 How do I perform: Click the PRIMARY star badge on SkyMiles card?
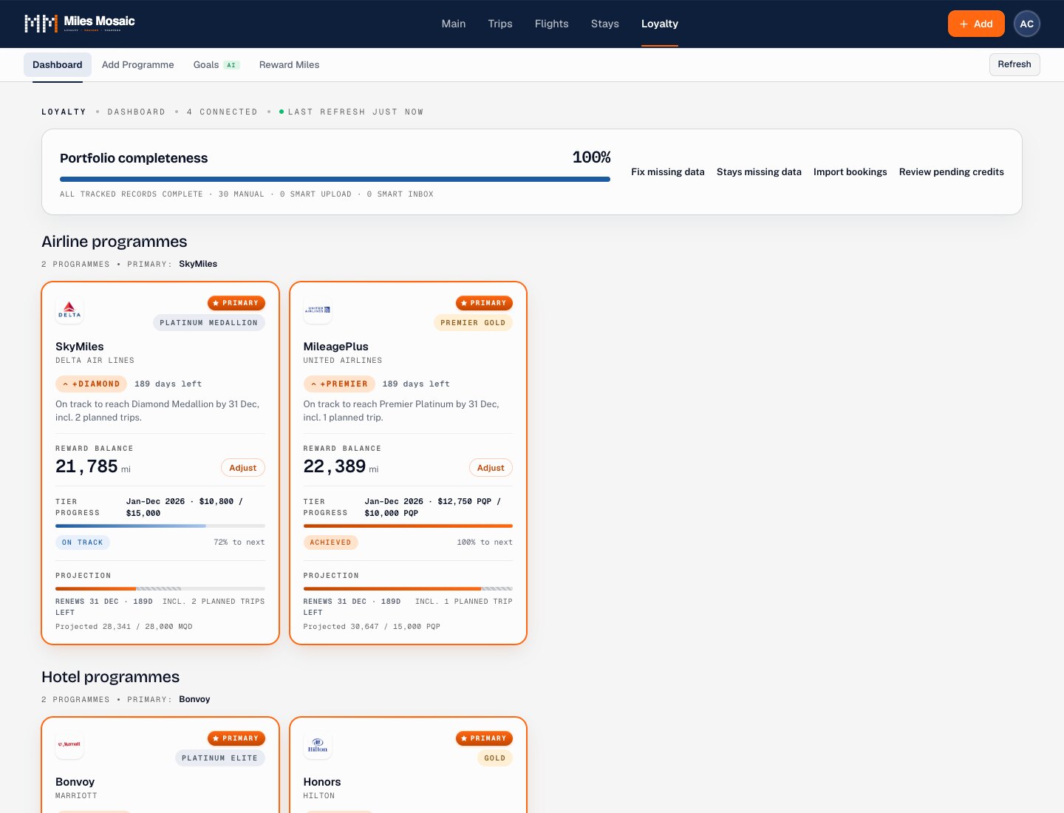(x=236, y=303)
